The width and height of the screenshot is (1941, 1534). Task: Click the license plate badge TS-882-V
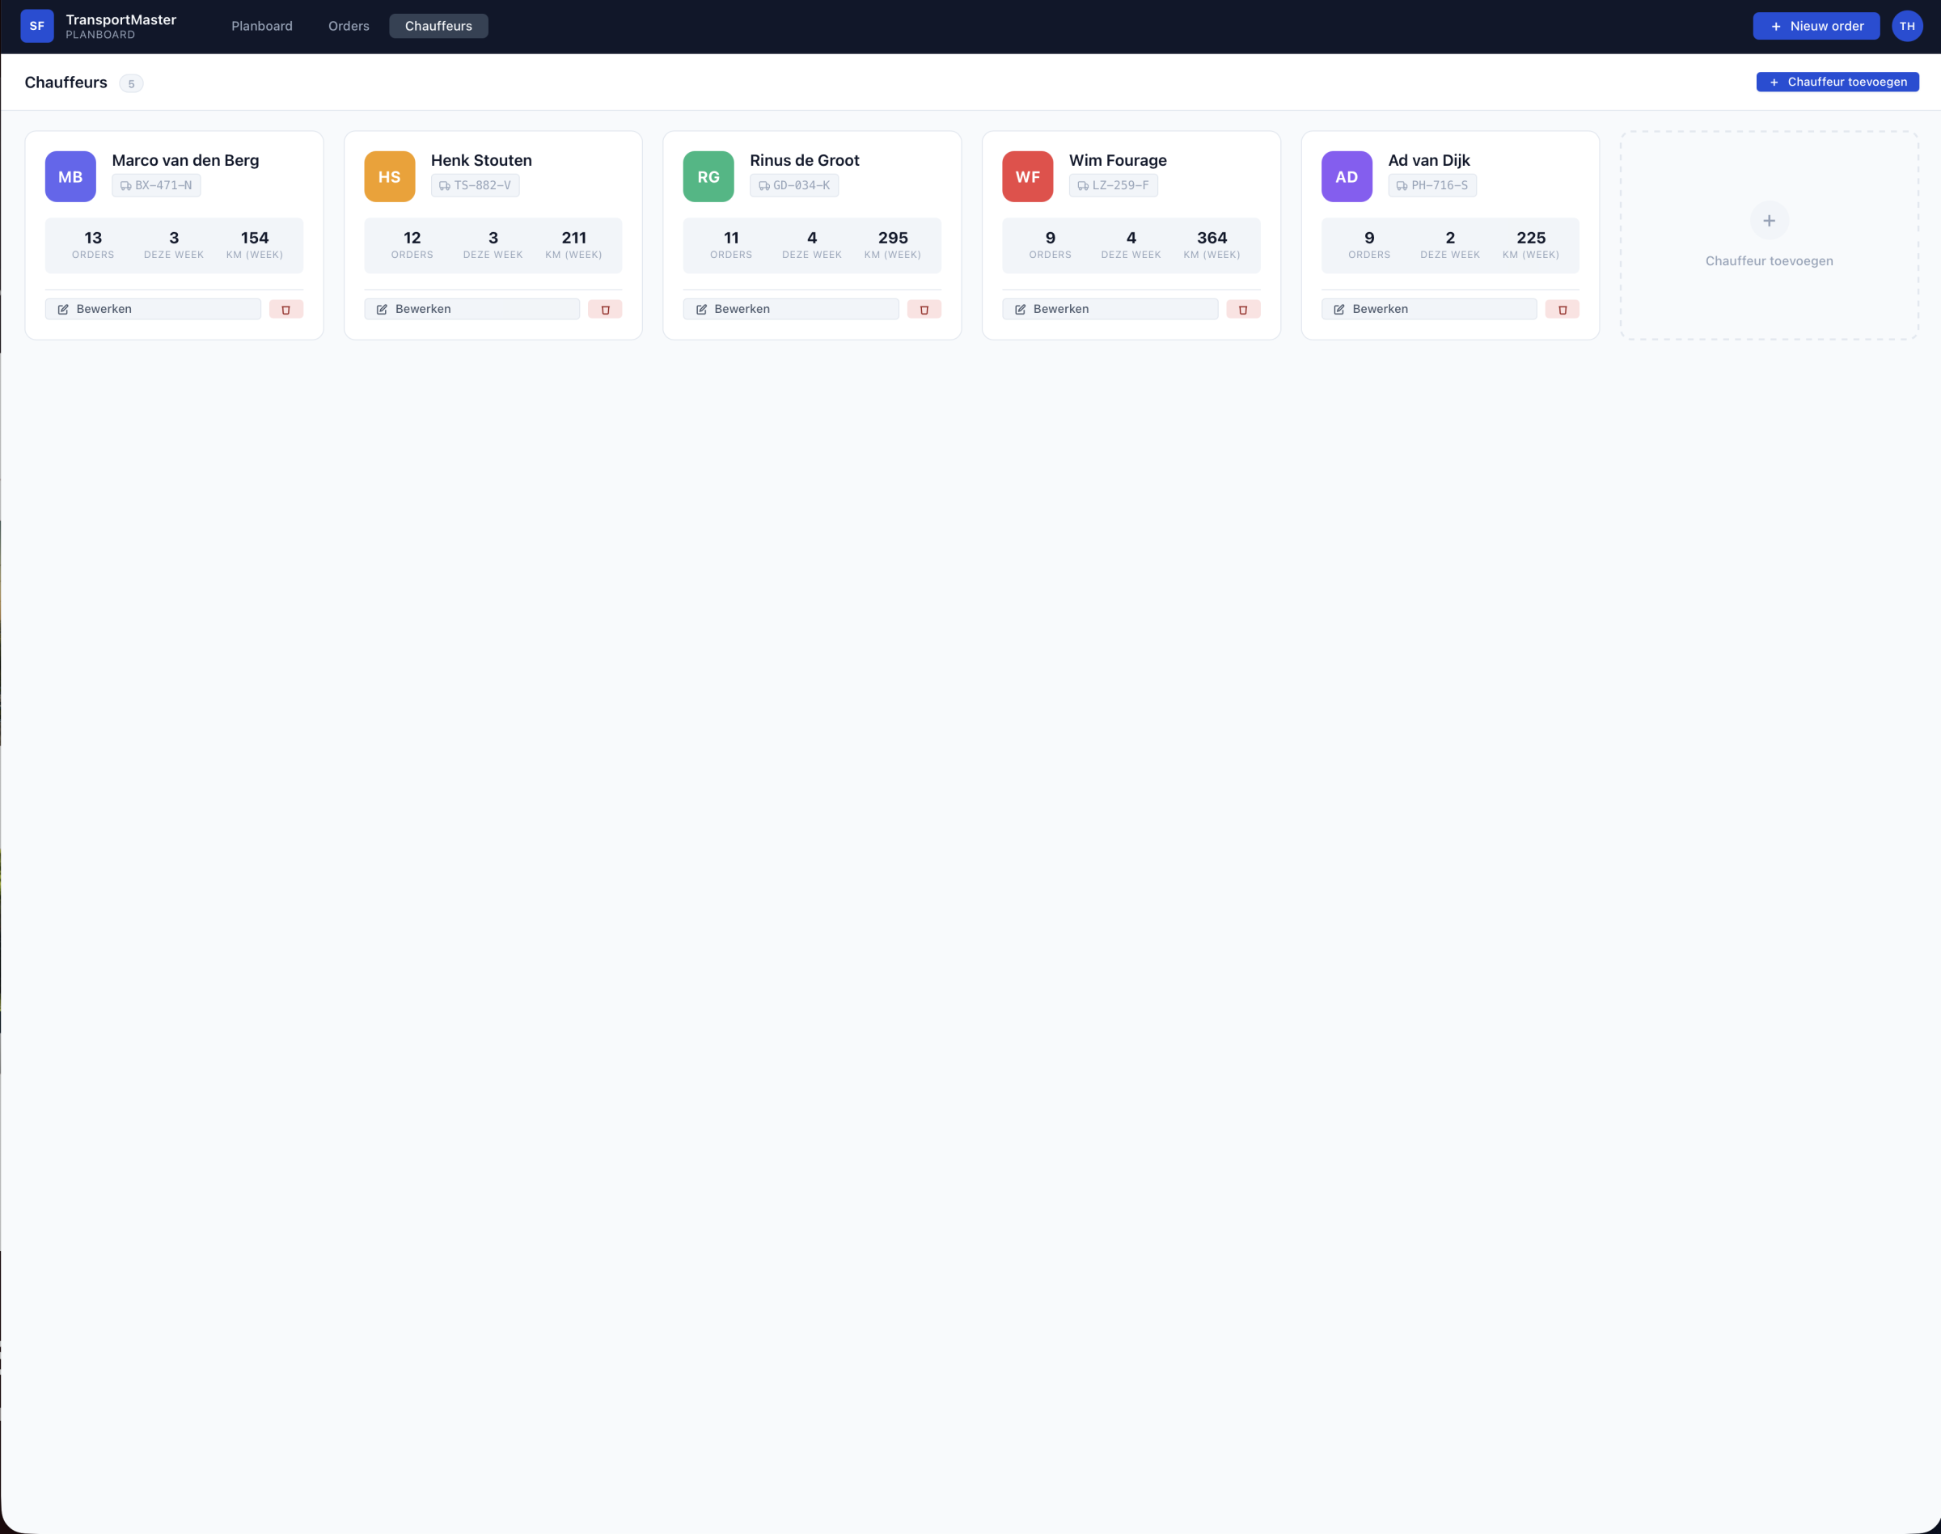[x=476, y=186]
